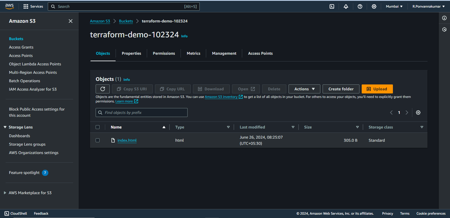This screenshot has width=450, height=218.
Task: Open the Mumbai region selector
Action: coord(394,6)
